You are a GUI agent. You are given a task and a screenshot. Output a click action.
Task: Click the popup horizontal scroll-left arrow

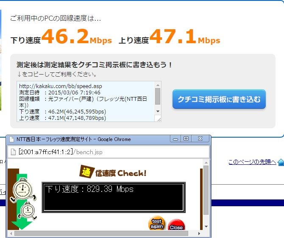tap(11, 233)
